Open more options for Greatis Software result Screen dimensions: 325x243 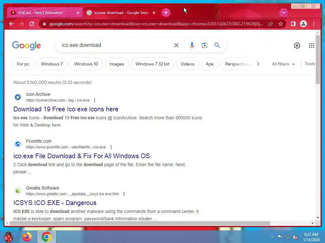pyautogui.click(x=124, y=194)
